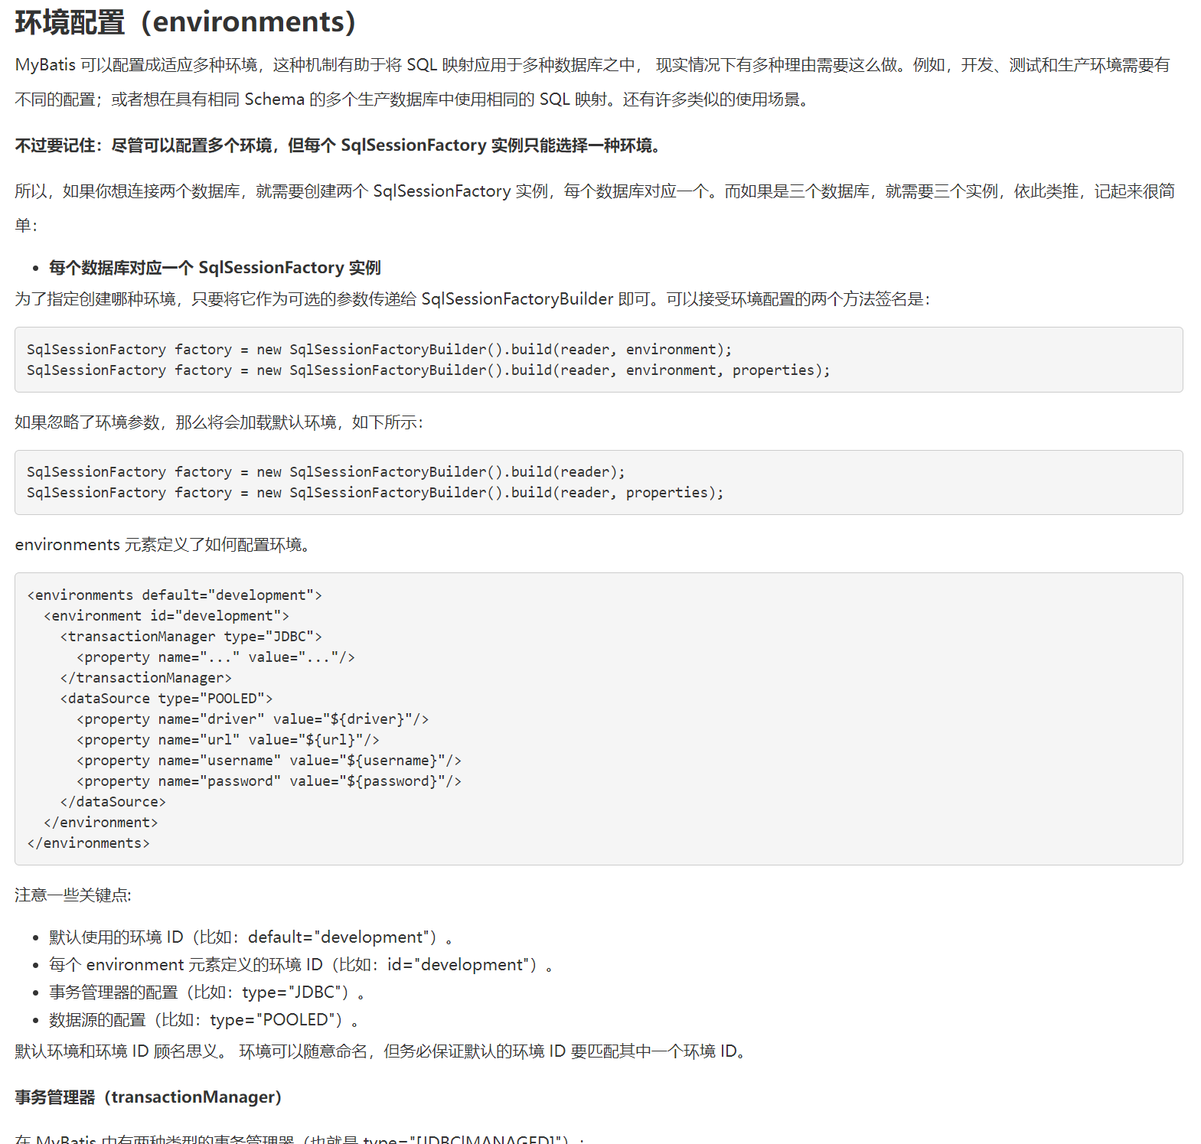Click the property line for driver
Viewport: 1201px width, 1144px height.
(x=252, y=719)
